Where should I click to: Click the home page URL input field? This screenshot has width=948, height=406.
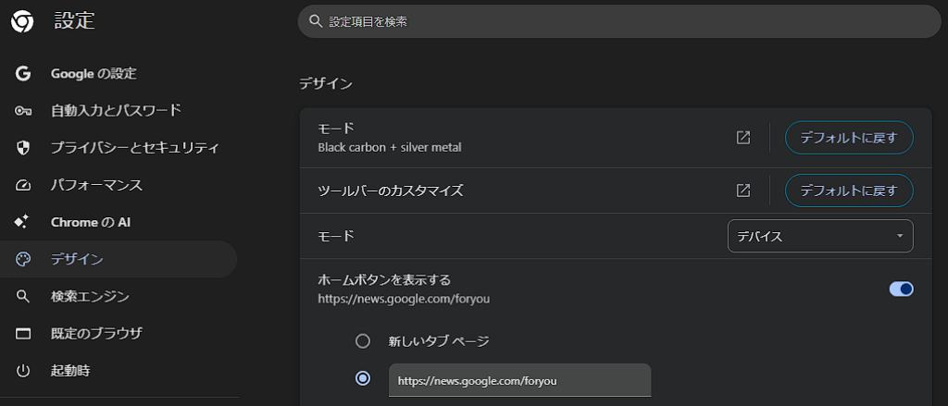[520, 380]
